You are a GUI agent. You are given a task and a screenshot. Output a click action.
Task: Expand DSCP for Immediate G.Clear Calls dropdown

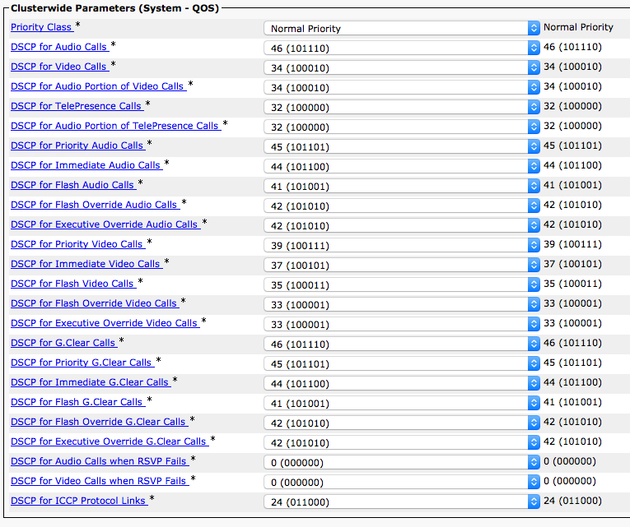click(x=402, y=383)
